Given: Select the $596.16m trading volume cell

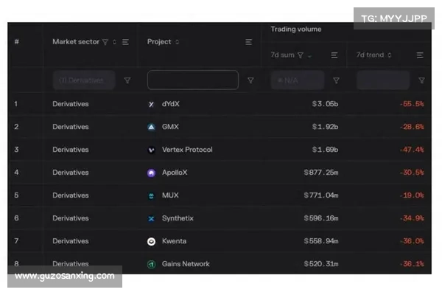Looking at the screenshot, I should click(321, 218).
